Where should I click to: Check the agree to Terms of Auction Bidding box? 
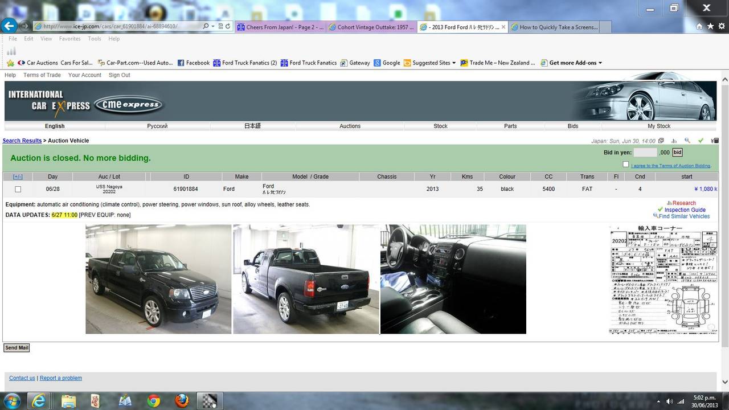coord(626,165)
